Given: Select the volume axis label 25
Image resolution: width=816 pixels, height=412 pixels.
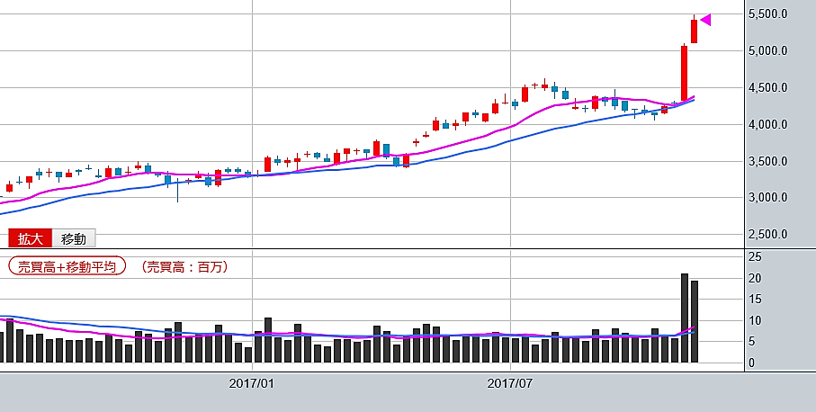Looking at the screenshot, I should 755,256.
